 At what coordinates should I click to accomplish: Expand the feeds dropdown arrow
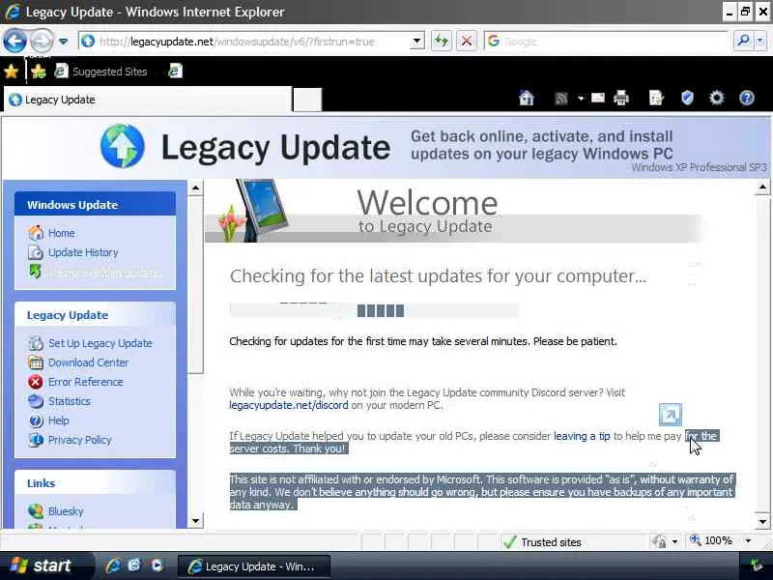tap(581, 99)
